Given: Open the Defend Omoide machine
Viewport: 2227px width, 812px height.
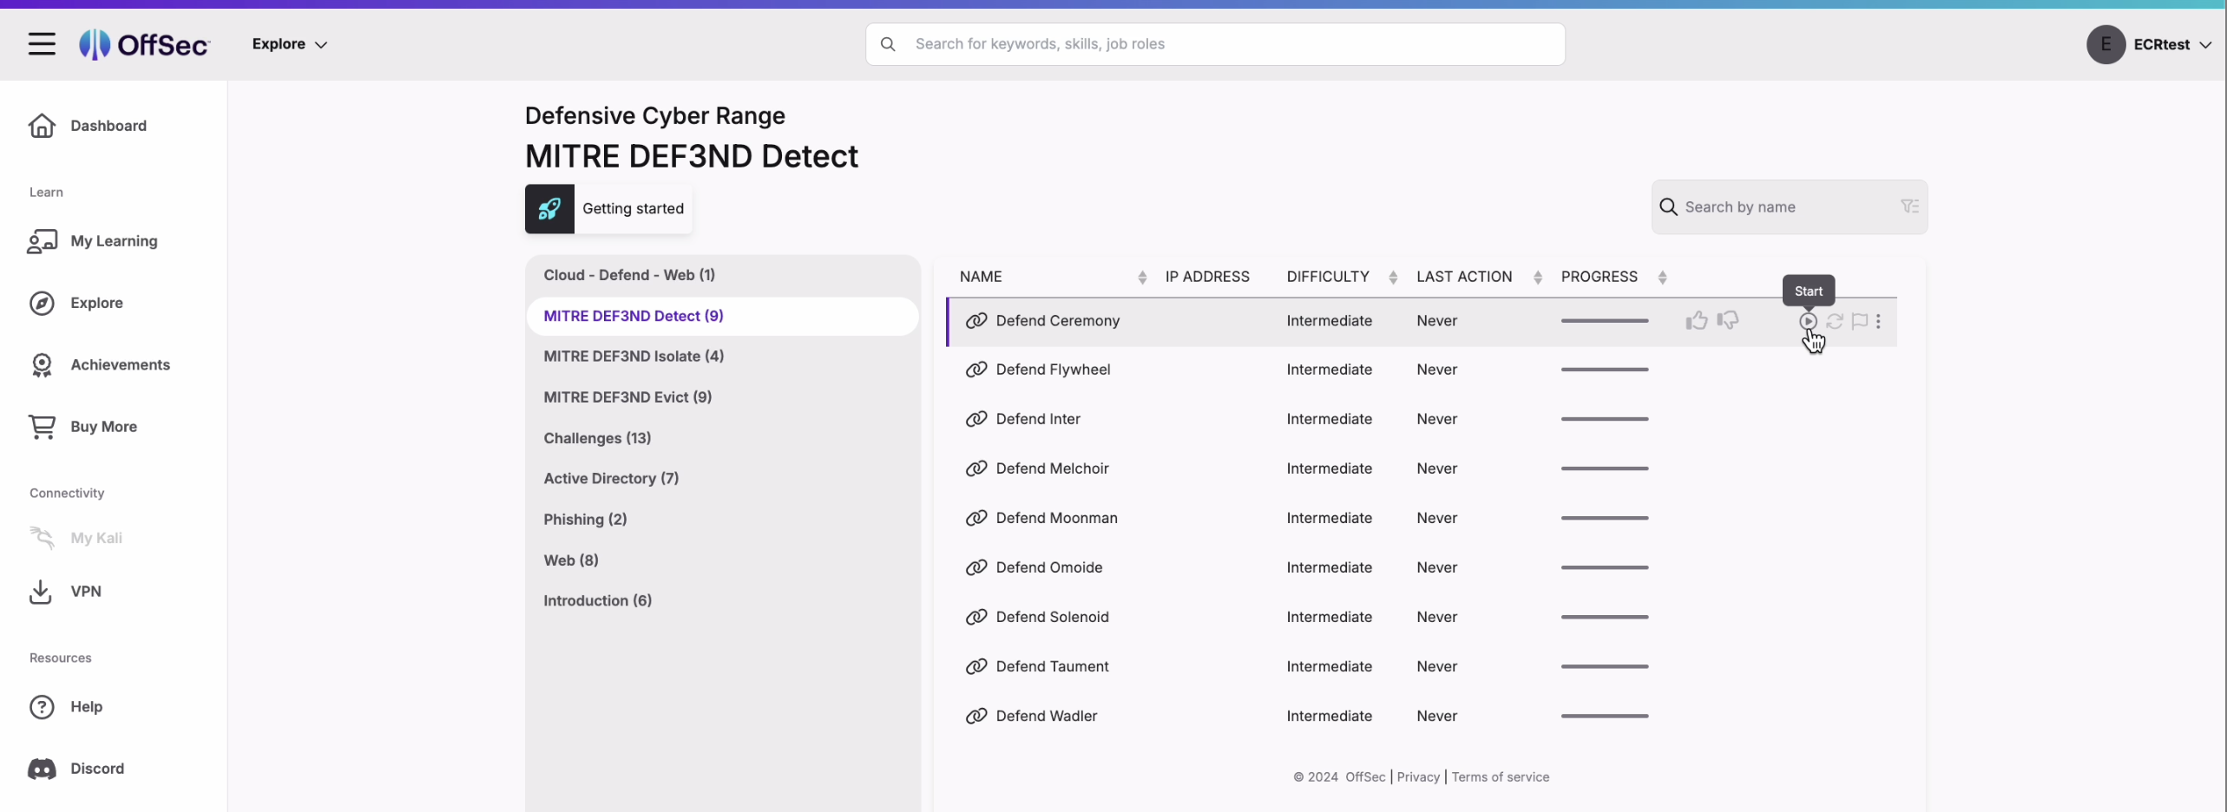Looking at the screenshot, I should (1048, 567).
